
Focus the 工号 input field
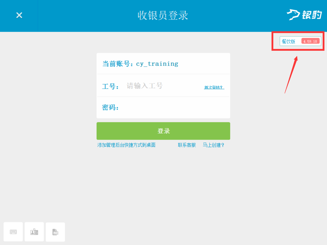pos(164,86)
